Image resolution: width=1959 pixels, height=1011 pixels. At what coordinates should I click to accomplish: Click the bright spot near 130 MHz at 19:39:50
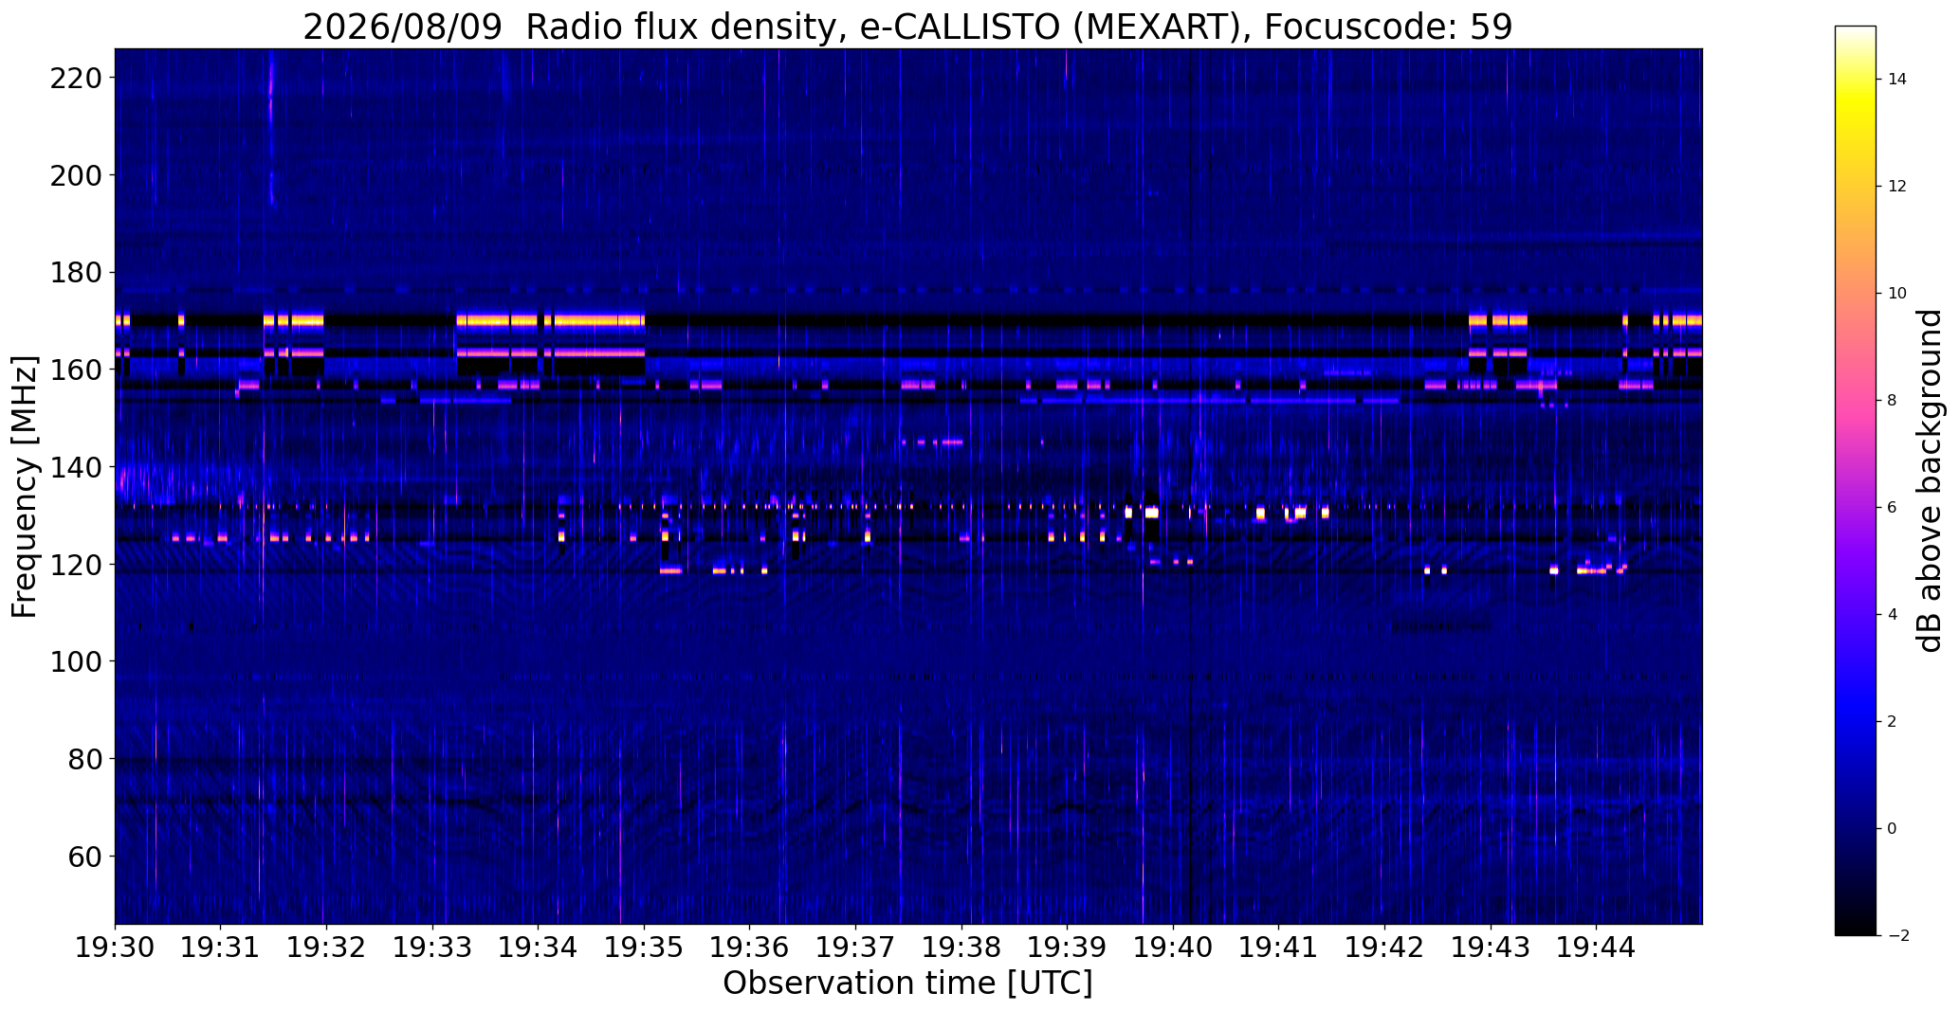pyautogui.click(x=1151, y=512)
